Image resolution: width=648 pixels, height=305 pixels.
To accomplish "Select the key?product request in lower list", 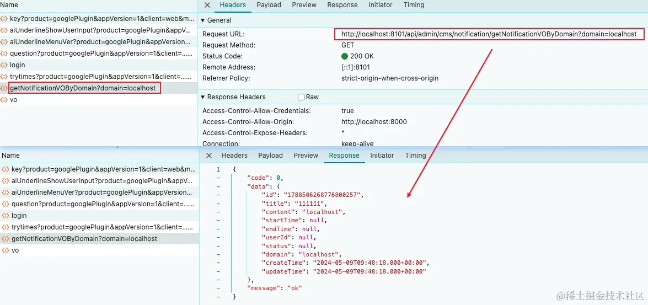I will pyautogui.click(x=99, y=169).
